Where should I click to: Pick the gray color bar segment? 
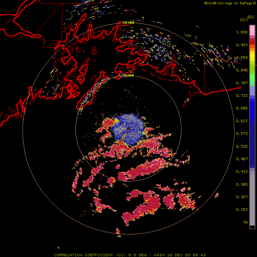point(252,198)
